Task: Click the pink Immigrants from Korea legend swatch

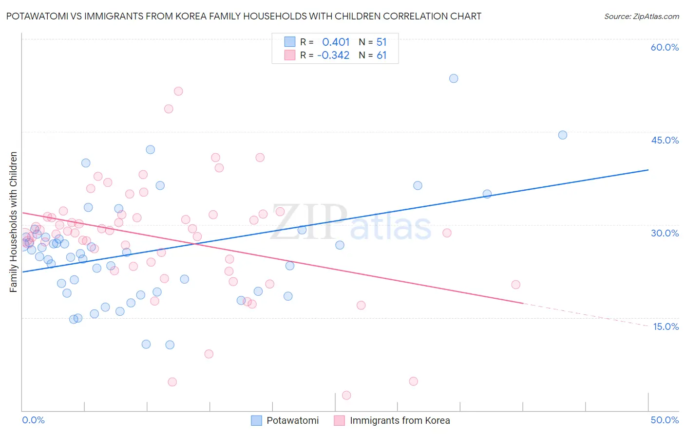Action: pyautogui.click(x=340, y=420)
